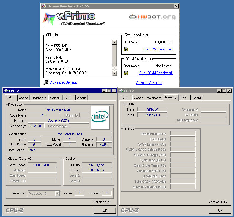The width and height of the screenshot is (234, 217).
Task: Click the Stepping value 3
Action: [104, 139]
